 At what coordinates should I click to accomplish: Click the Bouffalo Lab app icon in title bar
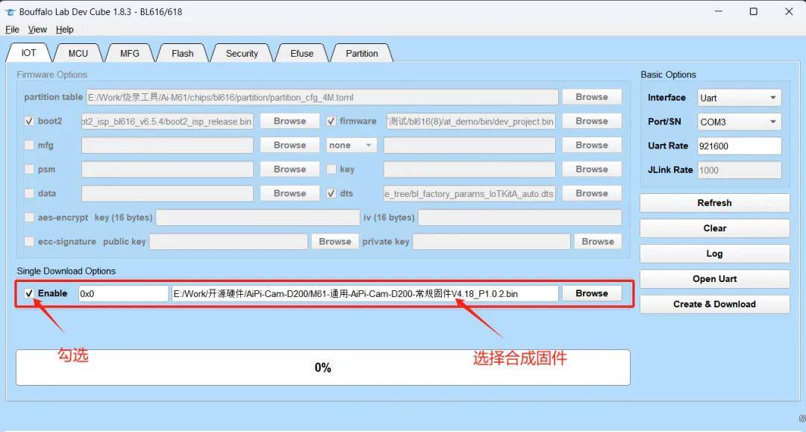click(x=10, y=12)
